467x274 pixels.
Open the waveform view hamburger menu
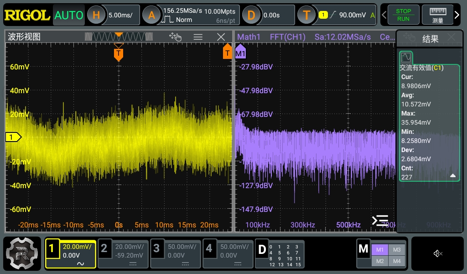[198, 37]
